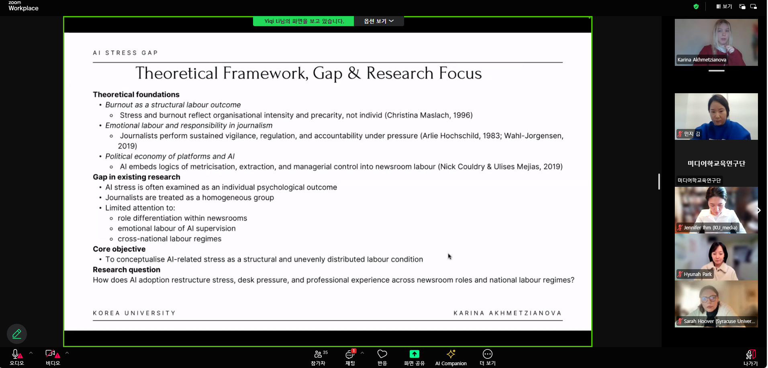This screenshot has width=768, height=368.
Task: Click the green share screen (화면 공유) icon
Action: pos(414,354)
